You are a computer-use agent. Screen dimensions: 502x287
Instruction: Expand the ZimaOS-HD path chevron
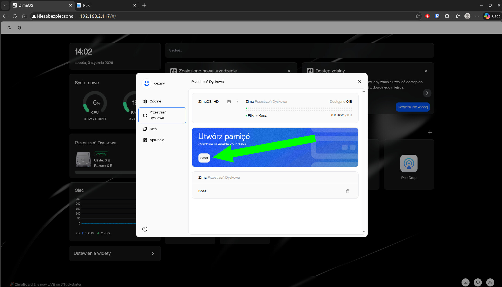tap(237, 102)
